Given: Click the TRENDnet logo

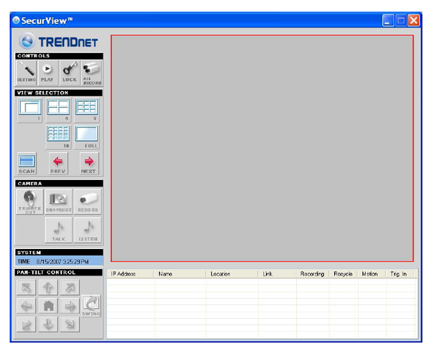Looking at the screenshot, I should click(59, 41).
